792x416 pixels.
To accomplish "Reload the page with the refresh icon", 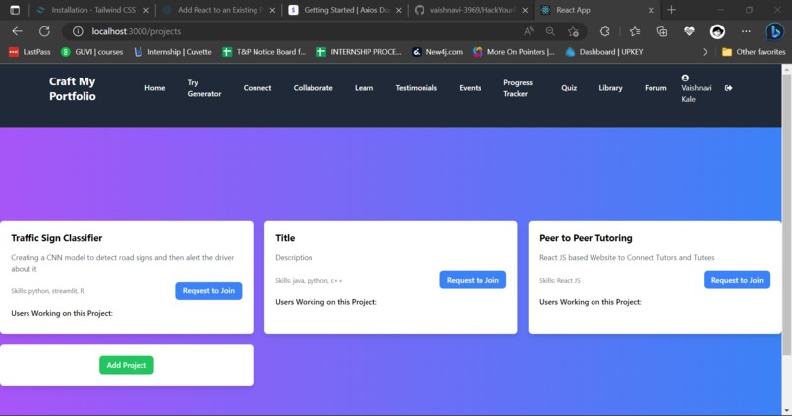I will coord(44,31).
